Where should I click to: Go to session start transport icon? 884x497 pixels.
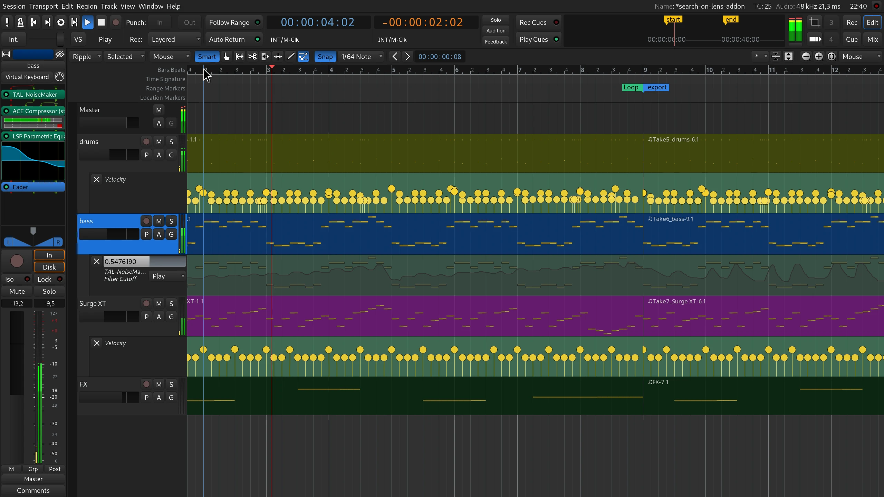(x=34, y=22)
